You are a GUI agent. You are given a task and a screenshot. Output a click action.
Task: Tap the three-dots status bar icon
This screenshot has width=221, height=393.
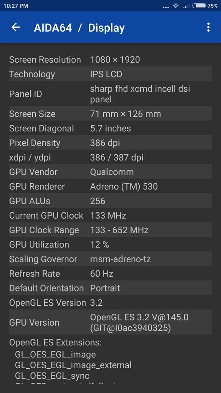(x=166, y=7)
